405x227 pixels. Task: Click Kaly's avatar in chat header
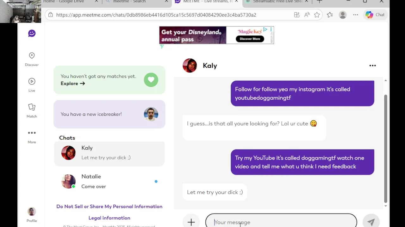[190, 66]
